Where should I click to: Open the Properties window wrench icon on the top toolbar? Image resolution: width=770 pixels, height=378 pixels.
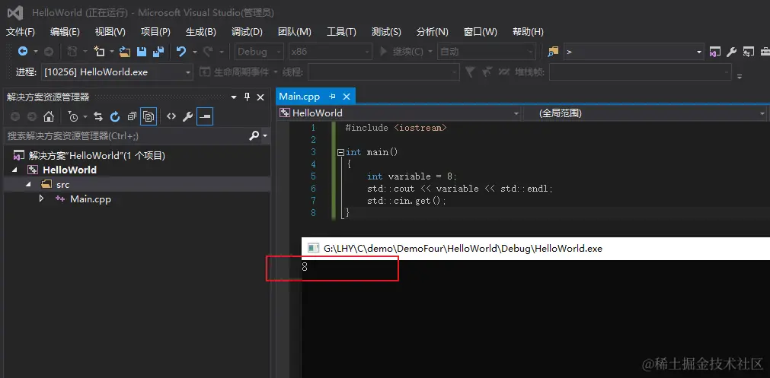tap(732, 52)
